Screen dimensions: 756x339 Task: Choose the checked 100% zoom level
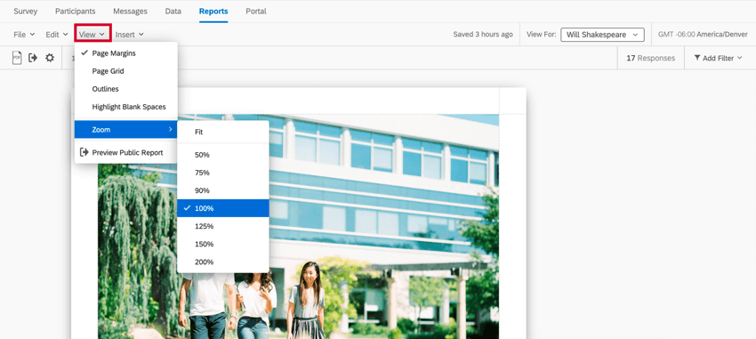pyautogui.click(x=222, y=208)
